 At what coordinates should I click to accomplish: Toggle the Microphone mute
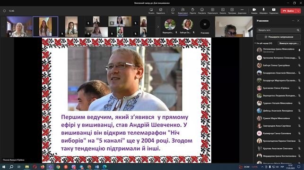point(263,11)
